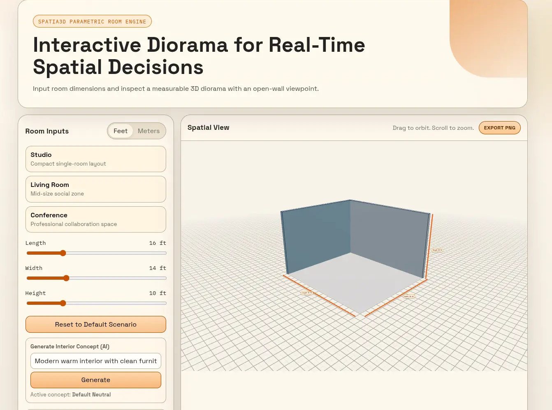The height and width of the screenshot is (410, 552).
Task: Export the spatial view as PNG
Action: click(500, 128)
